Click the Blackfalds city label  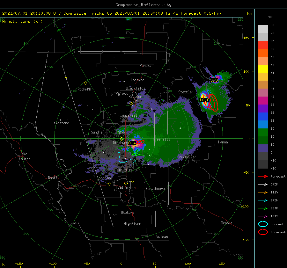tap(136, 88)
